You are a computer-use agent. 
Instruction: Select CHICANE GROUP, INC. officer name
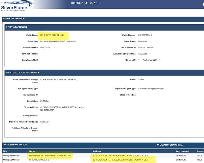click(40, 160)
